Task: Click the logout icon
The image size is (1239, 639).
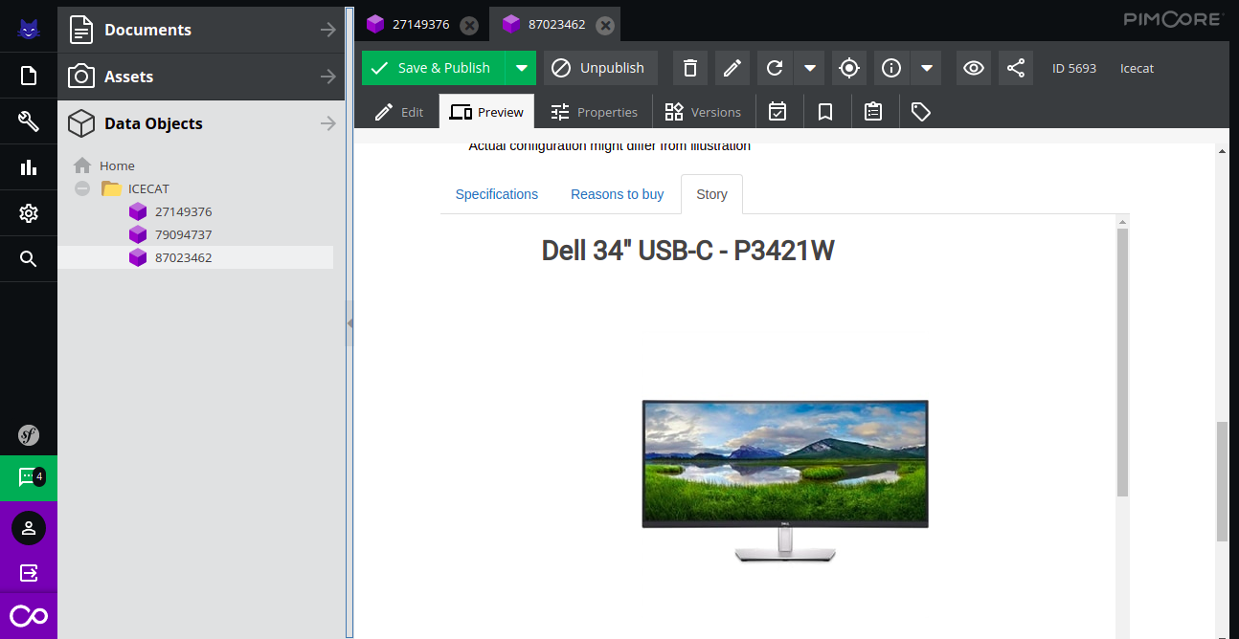Action: (29, 573)
